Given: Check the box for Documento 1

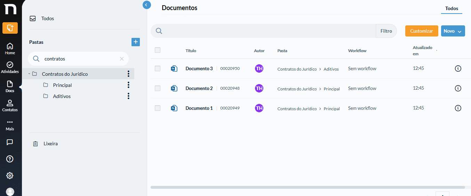Looking at the screenshot, I should tap(158, 108).
